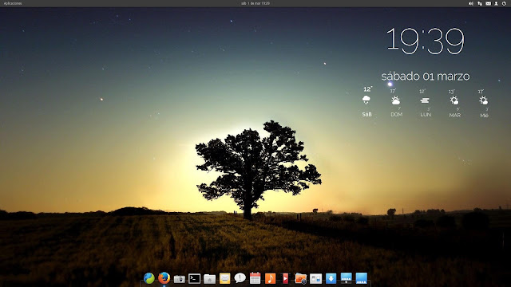Open the Aplicaciones menu in top panel
Viewport: 511px width, 287px height.
coord(13,3)
